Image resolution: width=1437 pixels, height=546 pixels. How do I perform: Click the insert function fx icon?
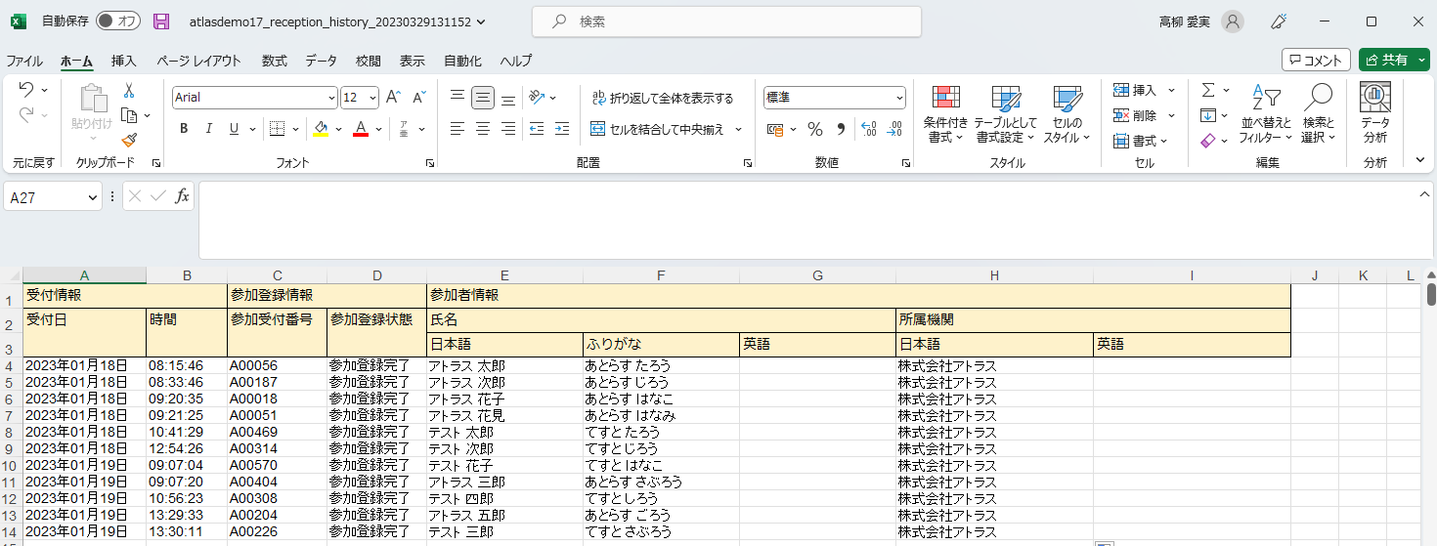(x=182, y=196)
